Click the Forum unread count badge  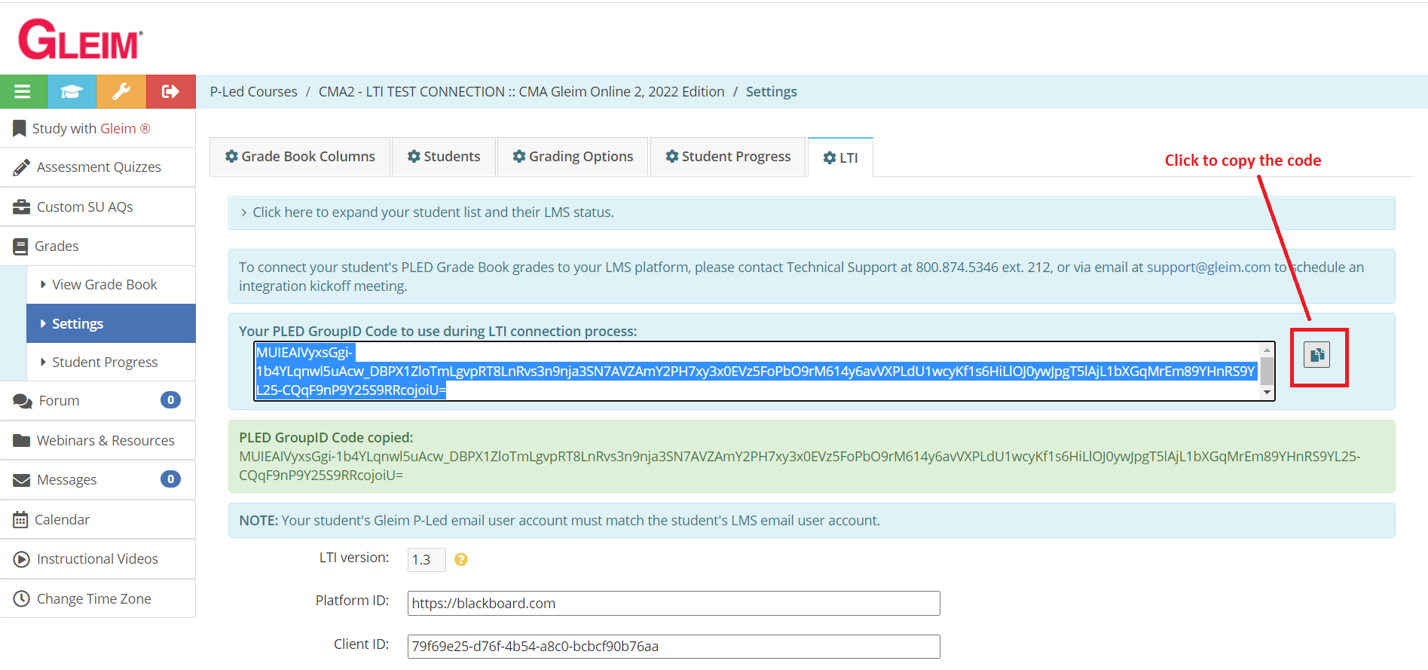pos(170,400)
